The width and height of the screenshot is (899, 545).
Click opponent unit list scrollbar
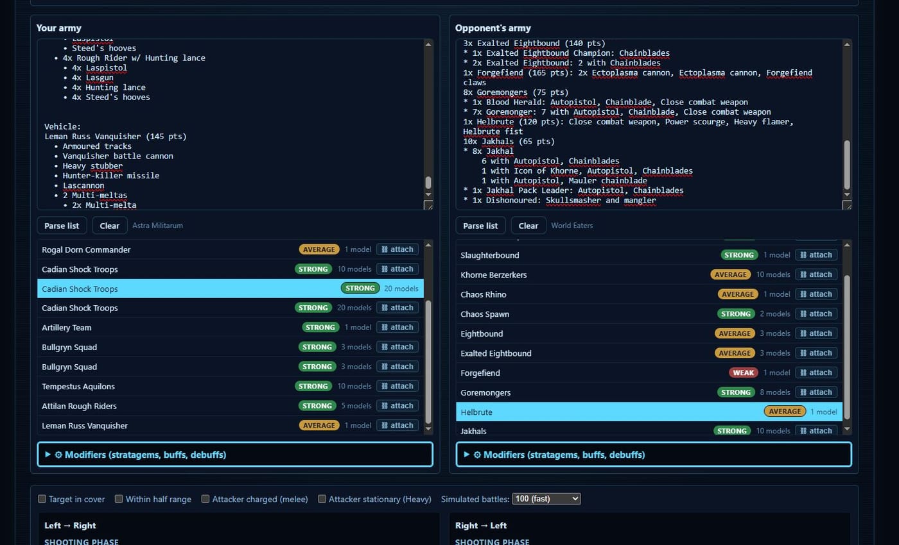pos(847,347)
